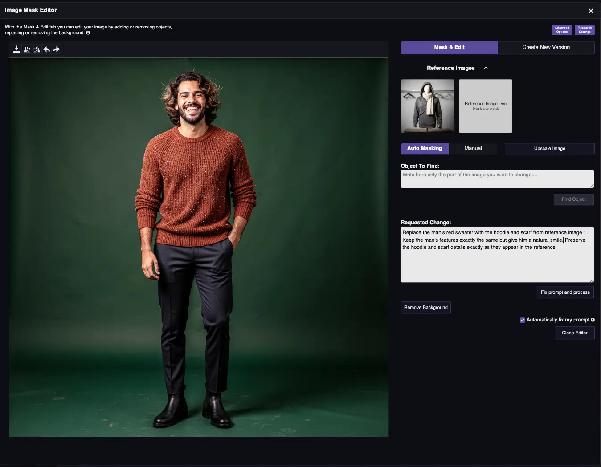Select the Auto Masking mode

[425, 148]
